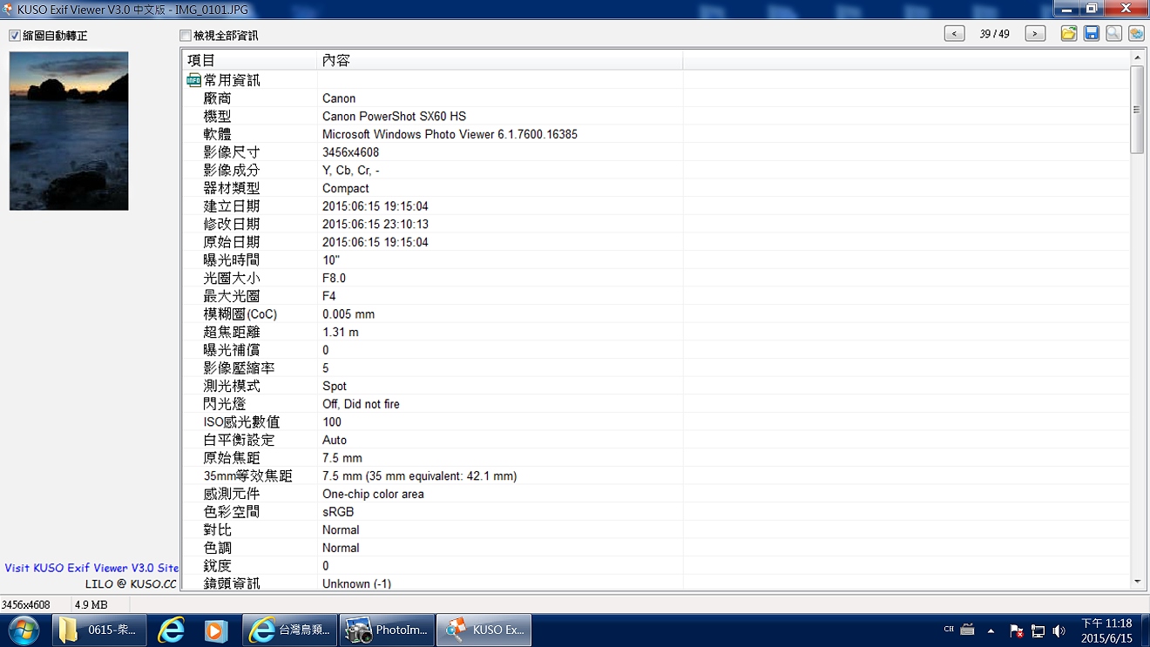The image size is (1150, 647).
Task: Click the vertical scrollbar thumb
Action: pyautogui.click(x=1137, y=110)
